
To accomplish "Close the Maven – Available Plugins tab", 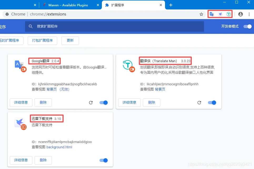I will click(98, 5).
